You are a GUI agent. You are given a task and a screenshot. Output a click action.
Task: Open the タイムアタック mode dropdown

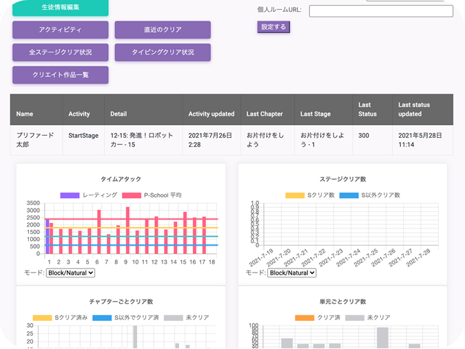pos(70,273)
